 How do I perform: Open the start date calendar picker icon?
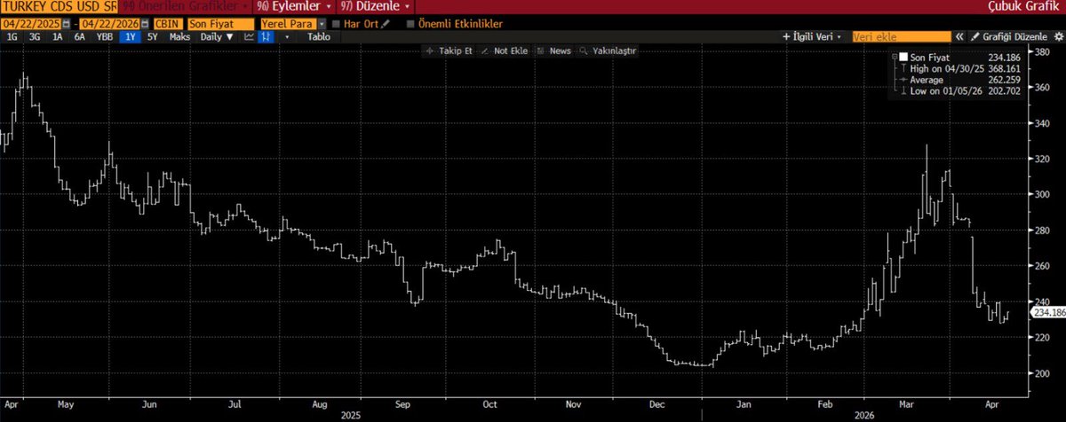(x=68, y=24)
